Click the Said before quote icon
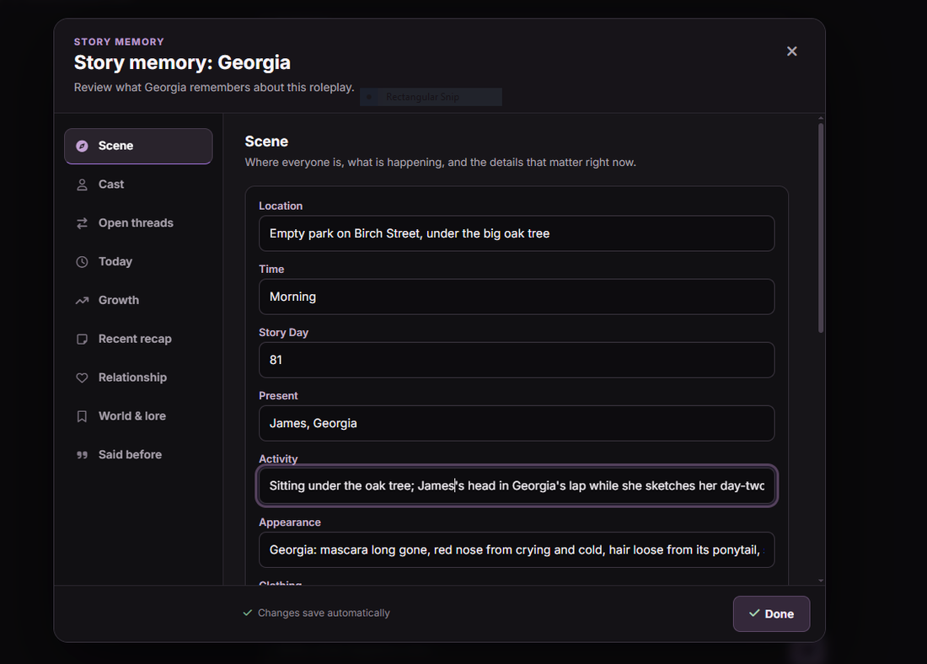The height and width of the screenshot is (664, 927). click(83, 455)
